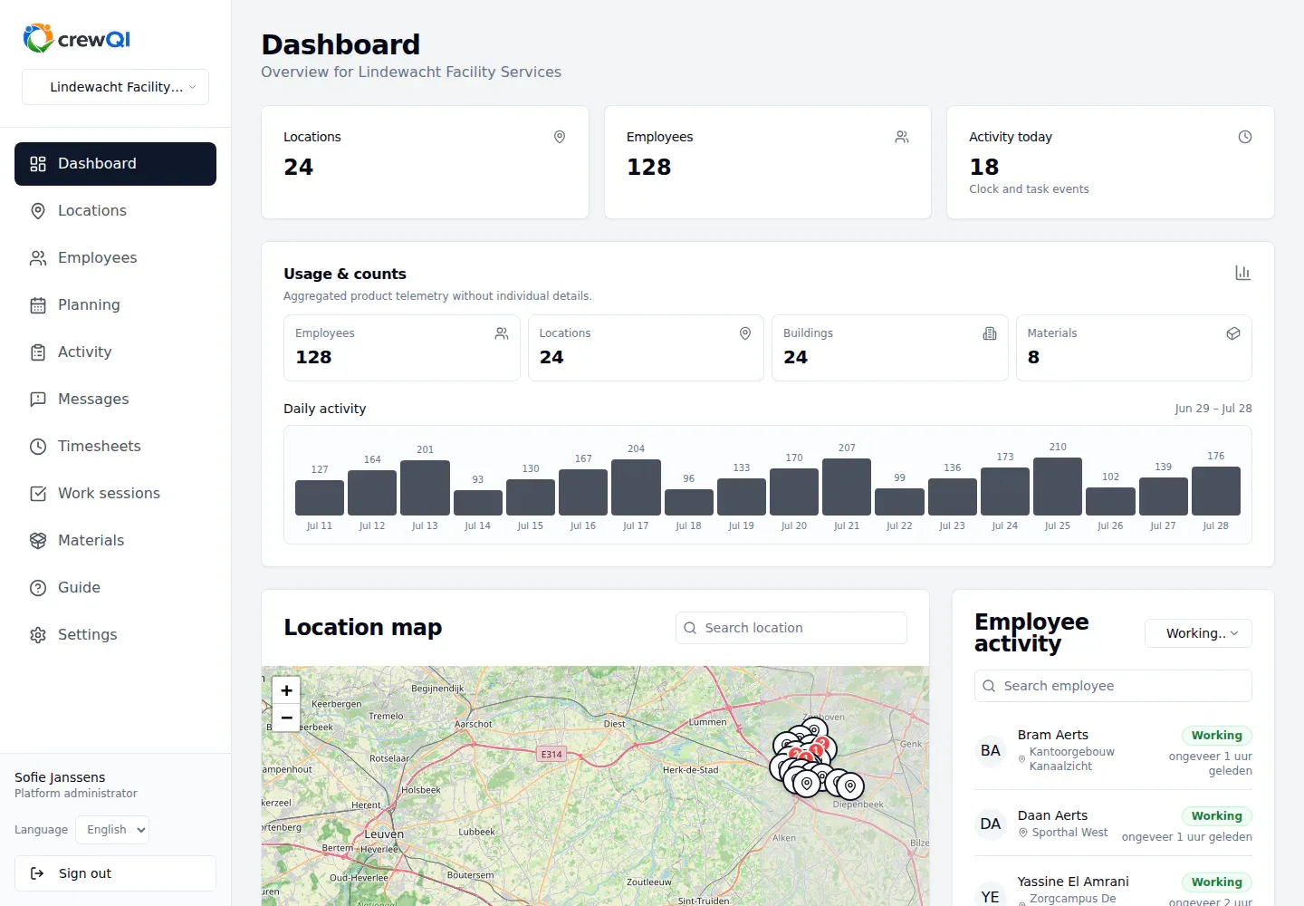Click the Messages speech bubble icon
Viewport: 1304px width, 906px height.
point(38,400)
